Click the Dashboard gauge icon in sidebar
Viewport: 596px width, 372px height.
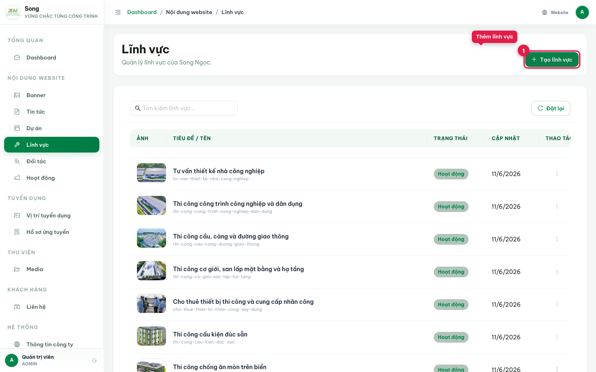click(17, 57)
